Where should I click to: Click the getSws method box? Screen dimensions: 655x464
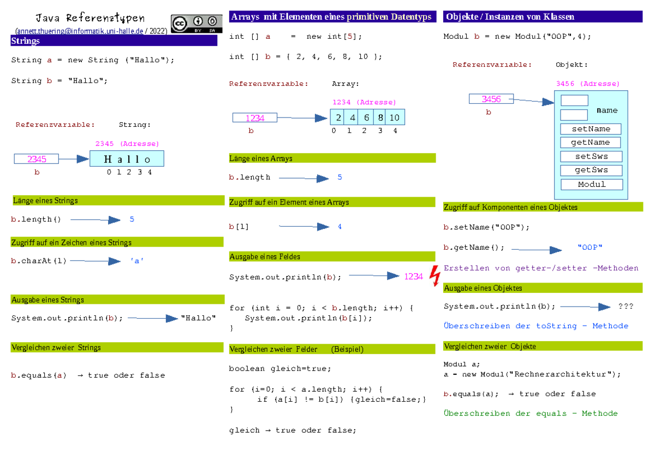click(591, 170)
